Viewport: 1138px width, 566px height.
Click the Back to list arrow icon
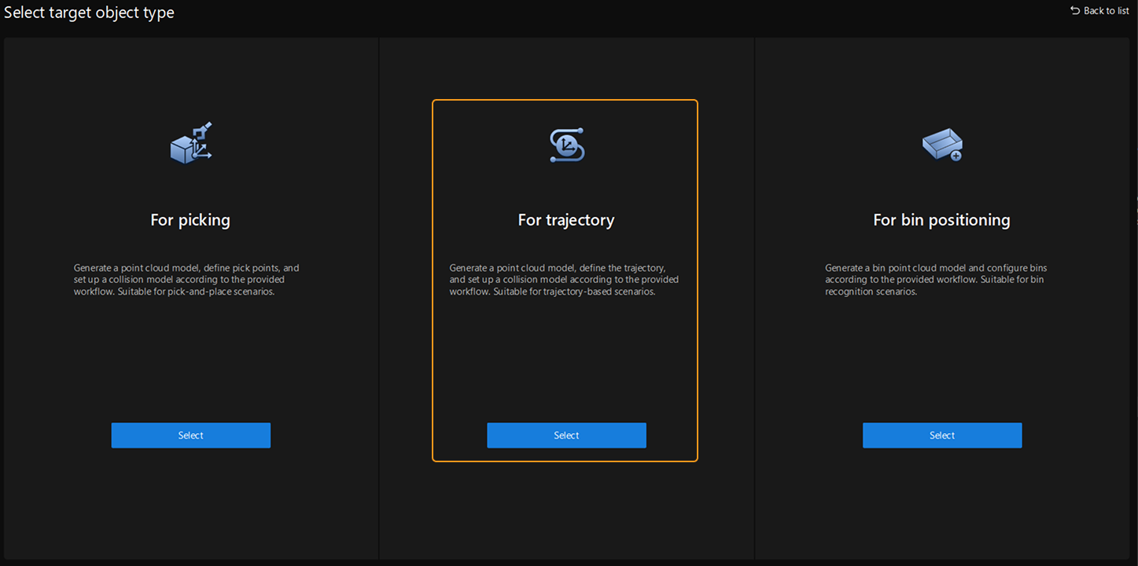1075,10
